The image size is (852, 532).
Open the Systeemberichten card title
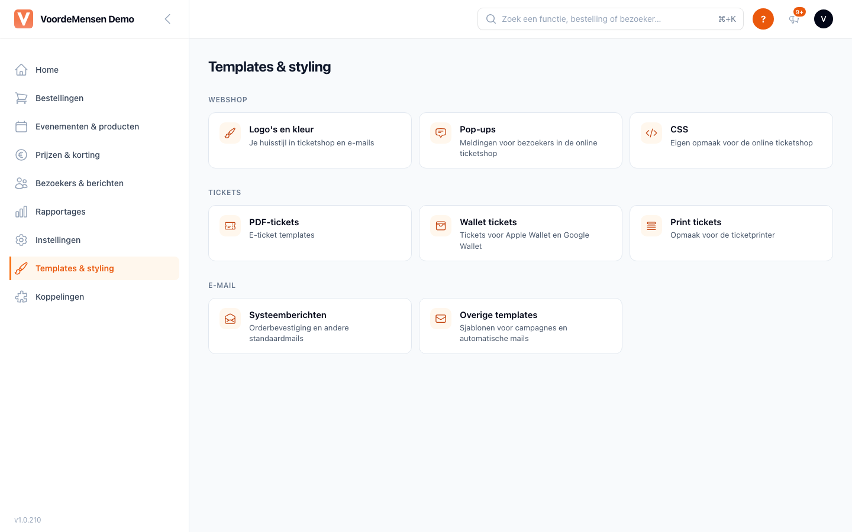point(288,315)
